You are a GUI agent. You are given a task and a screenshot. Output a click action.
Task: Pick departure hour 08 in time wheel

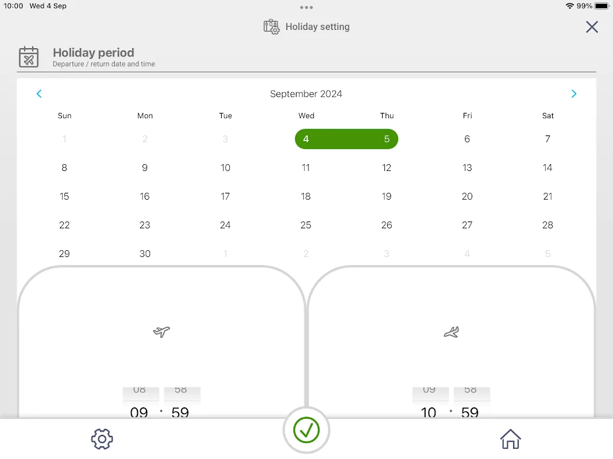coord(140,390)
